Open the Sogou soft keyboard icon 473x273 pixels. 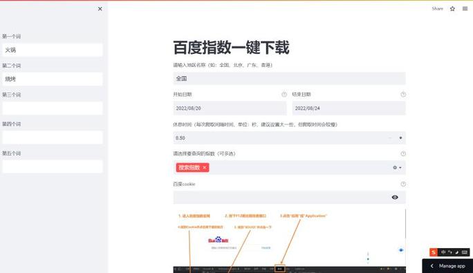click(x=465, y=252)
